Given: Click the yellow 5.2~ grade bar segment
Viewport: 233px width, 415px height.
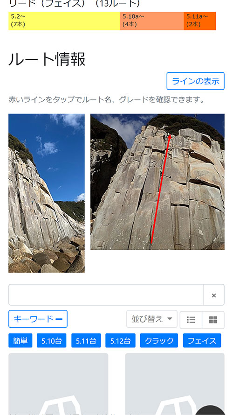Looking at the screenshot, I should [64, 21].
